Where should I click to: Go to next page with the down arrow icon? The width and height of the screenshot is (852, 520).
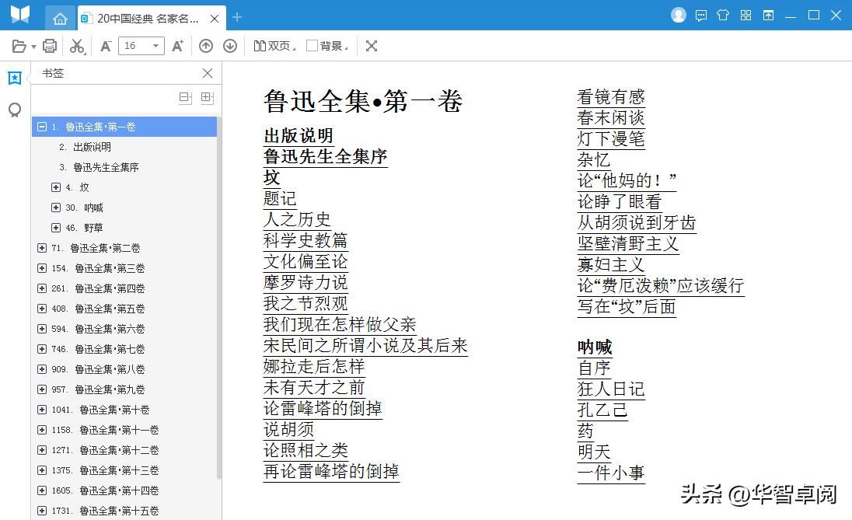click(x=230, y=45)
